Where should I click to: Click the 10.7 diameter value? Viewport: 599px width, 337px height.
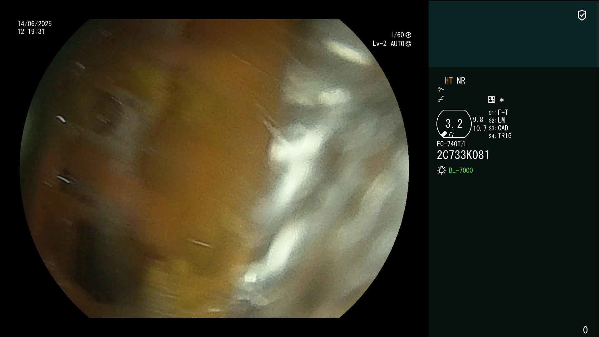point(480,128)
